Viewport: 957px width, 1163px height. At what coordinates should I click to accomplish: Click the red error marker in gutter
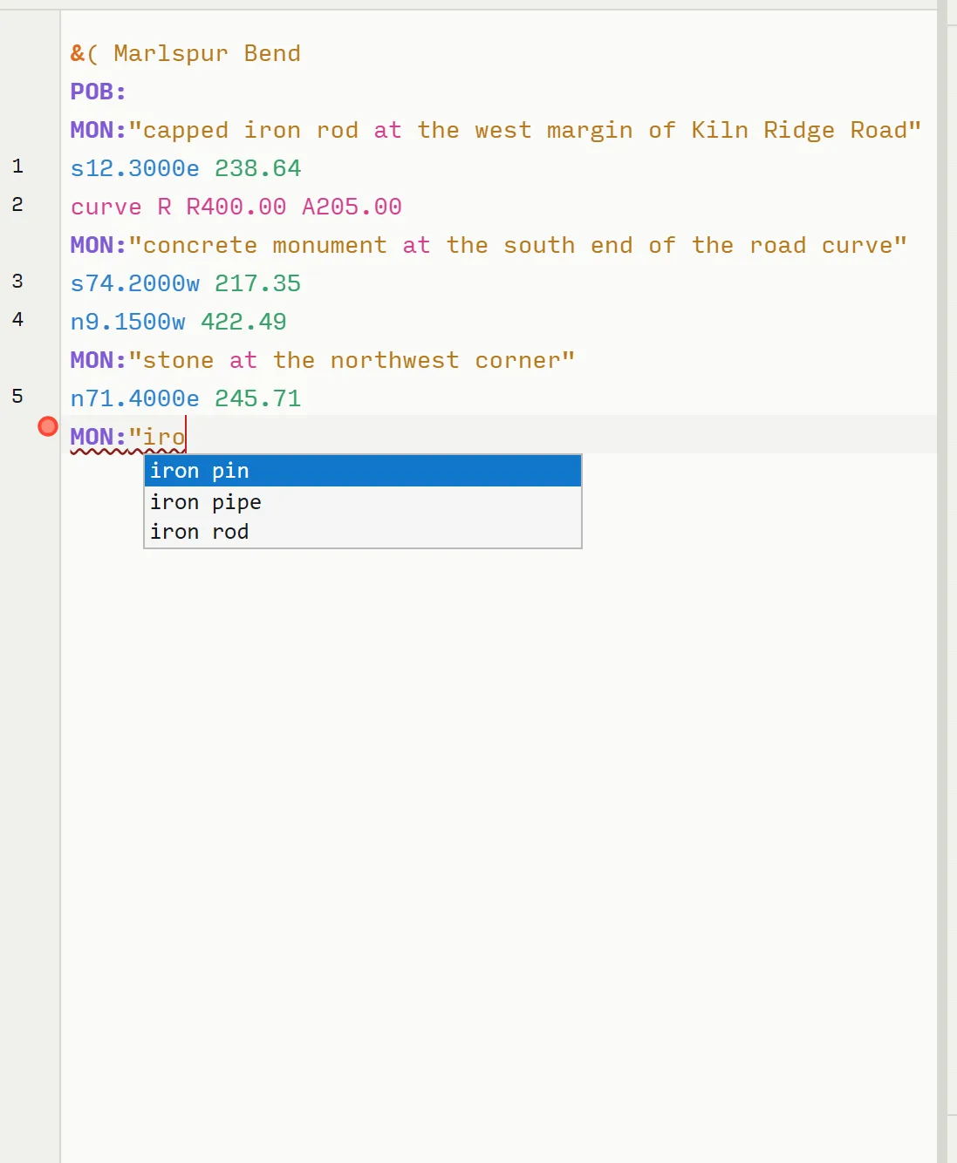point(48,426)
